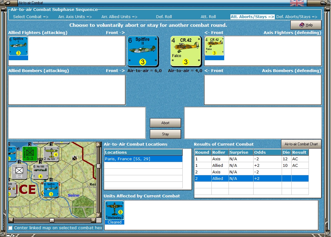Click the factory symbol on the map
Screen dimensions: 331x237
point(75,158)
